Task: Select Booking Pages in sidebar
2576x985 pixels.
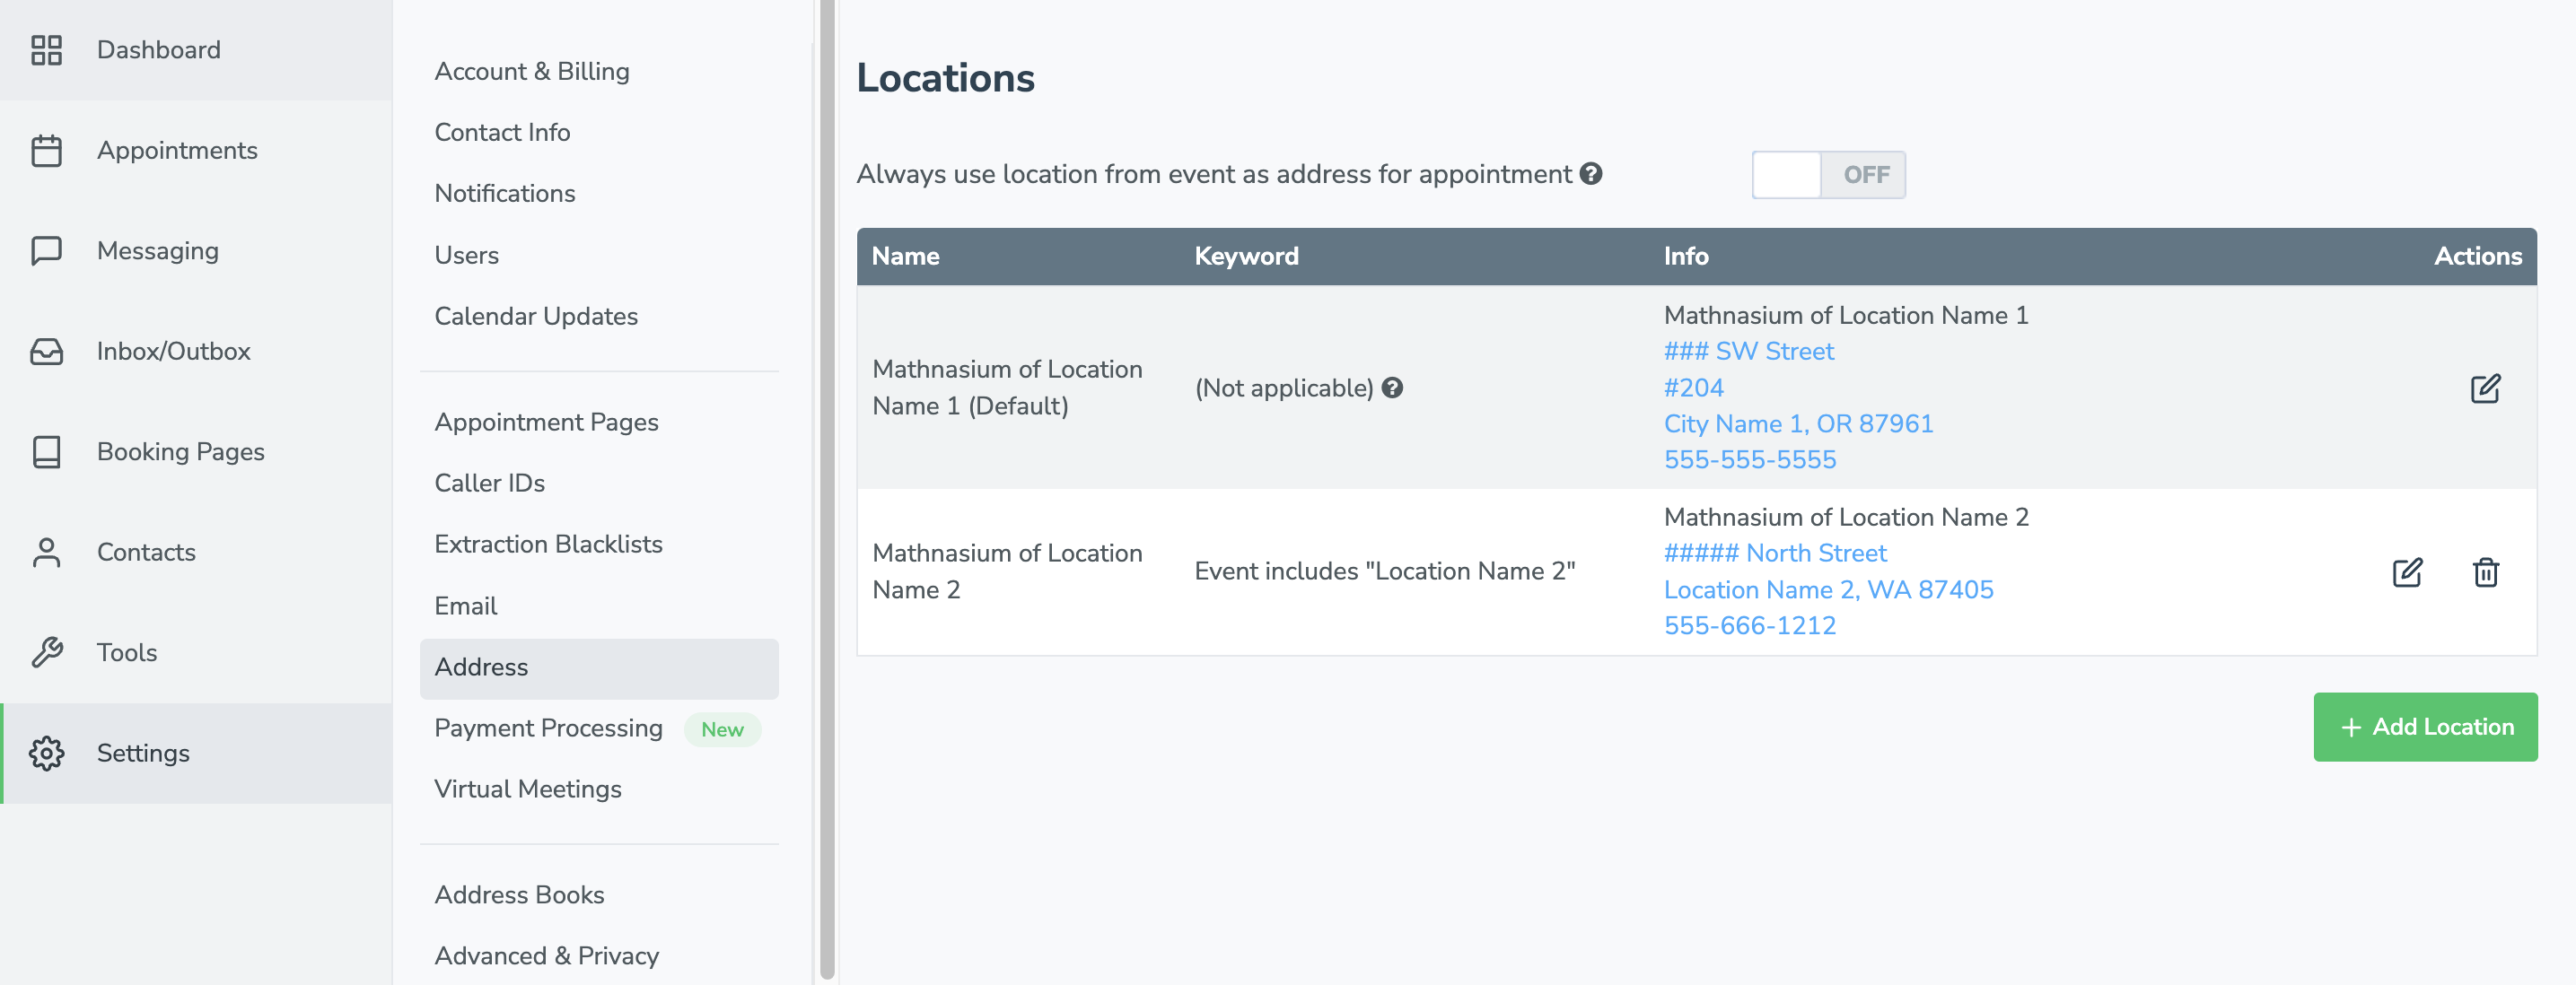Action: (x=196, y=451)
